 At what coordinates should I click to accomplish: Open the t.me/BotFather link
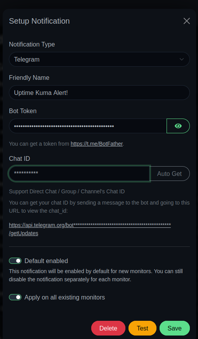tap(97, 144)
